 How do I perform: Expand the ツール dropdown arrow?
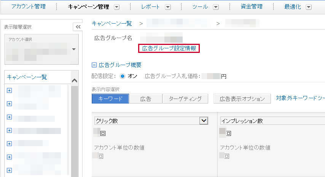(216, 7)
